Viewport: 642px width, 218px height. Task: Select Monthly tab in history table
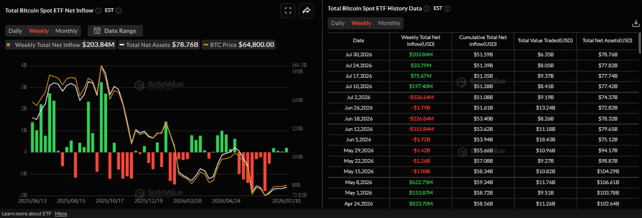(389, 23)
